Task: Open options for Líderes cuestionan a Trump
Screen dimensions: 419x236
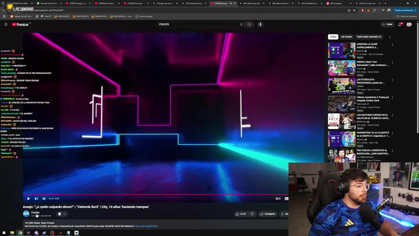Action: point(392,98)
